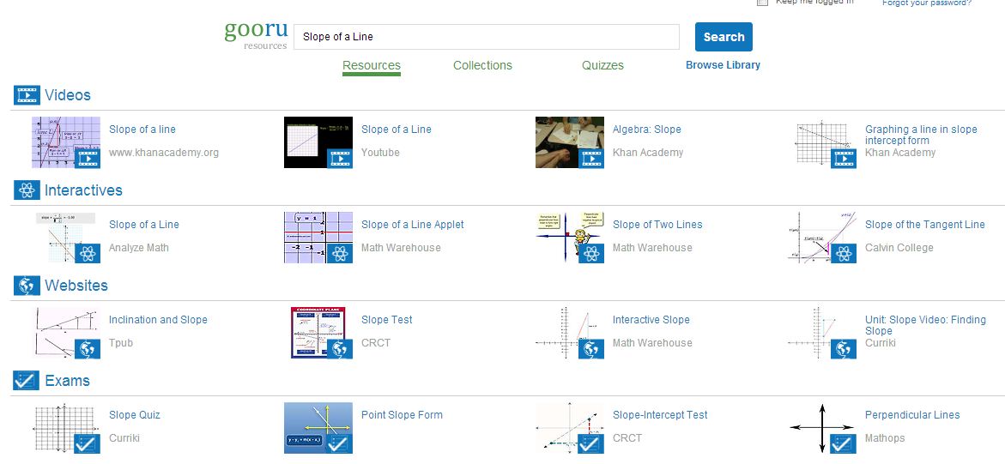Open the Inclination and Slope thumbnail

[66, 333]
